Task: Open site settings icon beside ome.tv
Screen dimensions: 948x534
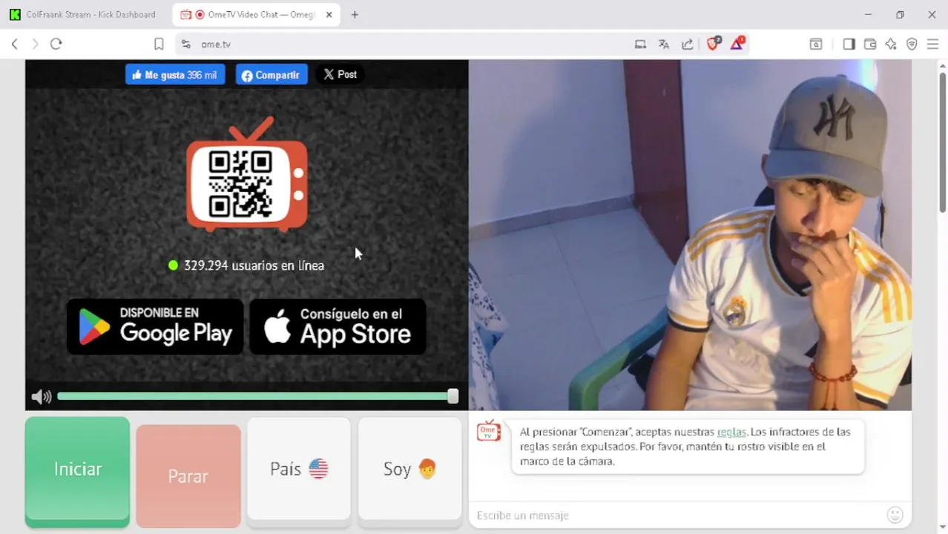Action: (x=186, y=44)
